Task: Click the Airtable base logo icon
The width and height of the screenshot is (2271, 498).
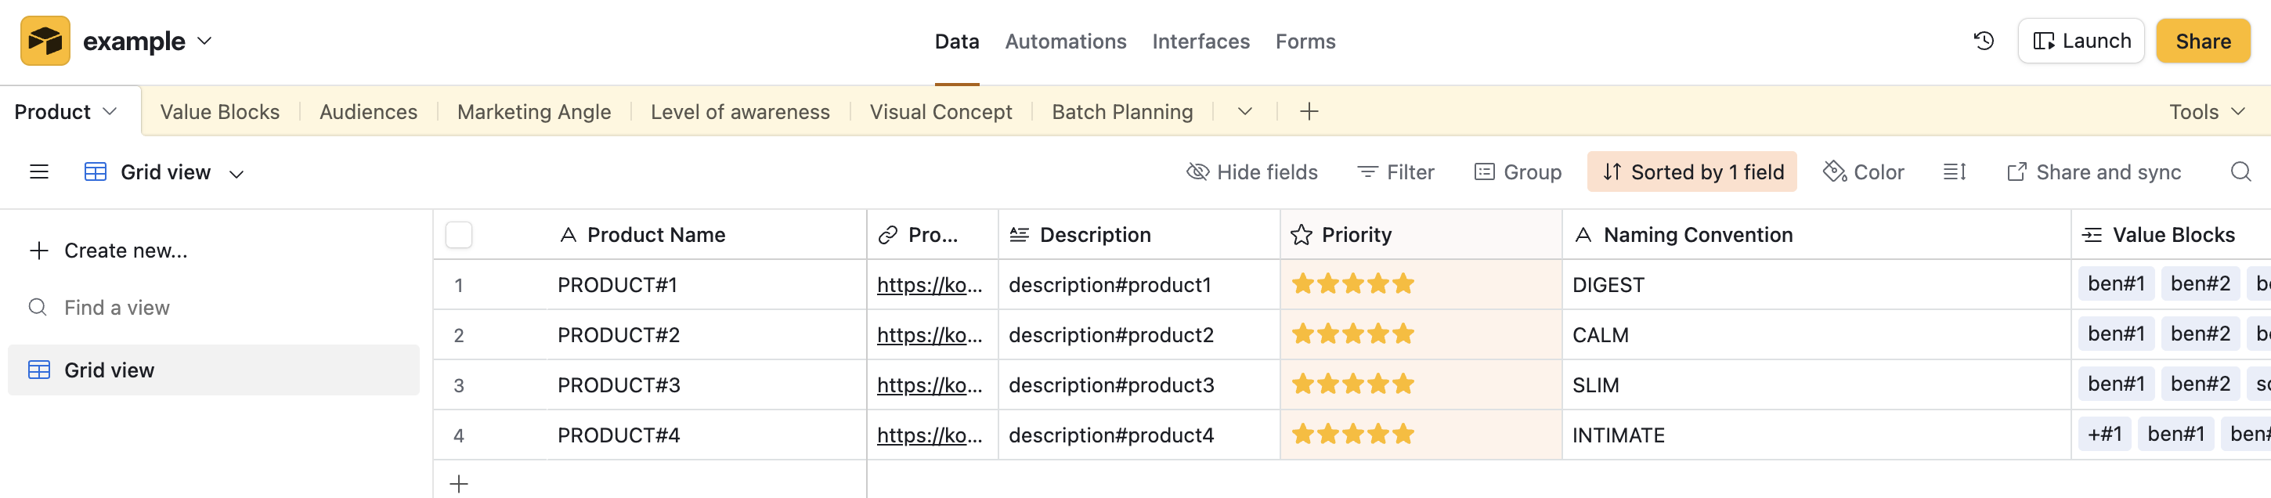Action: 45,41
